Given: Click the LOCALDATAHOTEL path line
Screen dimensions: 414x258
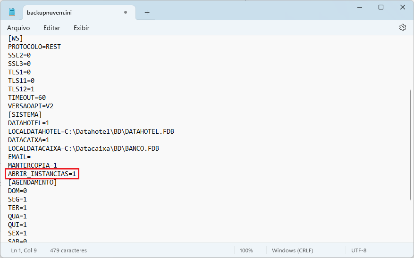Looking at the screenshot, I should [x=91, y=131].
